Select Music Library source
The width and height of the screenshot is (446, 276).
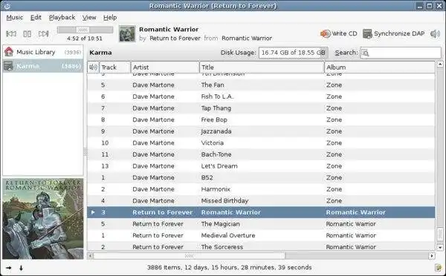[x=43, y=52]
